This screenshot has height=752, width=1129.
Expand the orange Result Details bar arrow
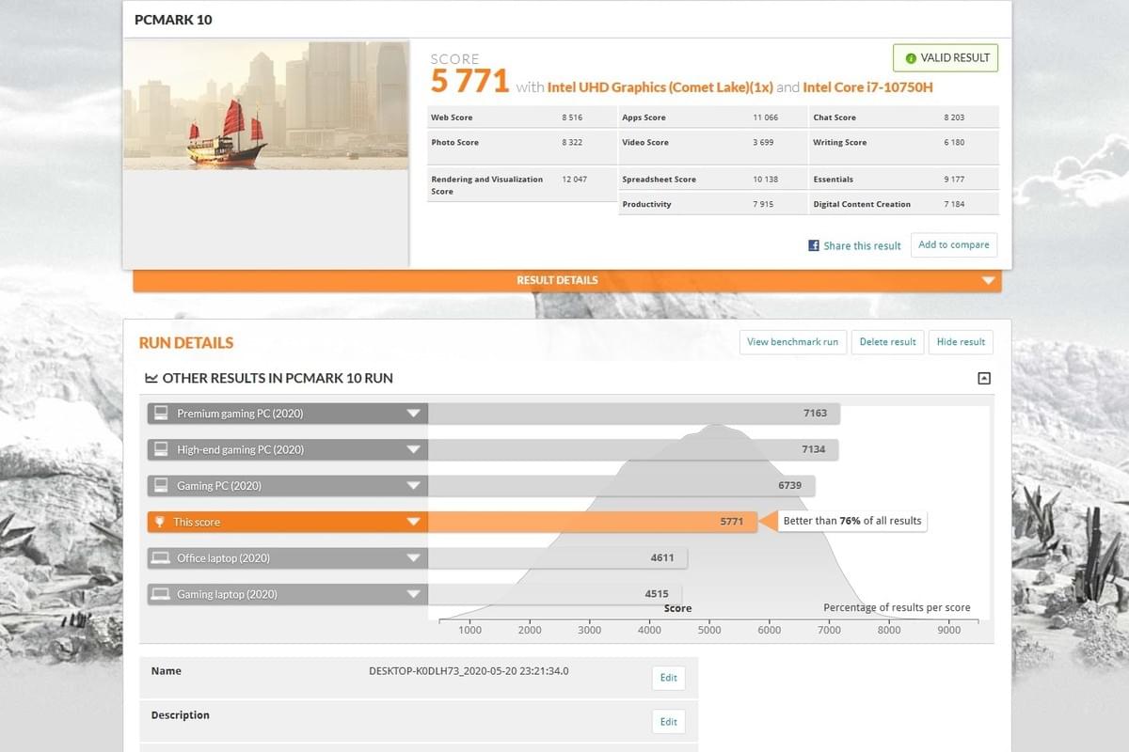click(987, 280)
